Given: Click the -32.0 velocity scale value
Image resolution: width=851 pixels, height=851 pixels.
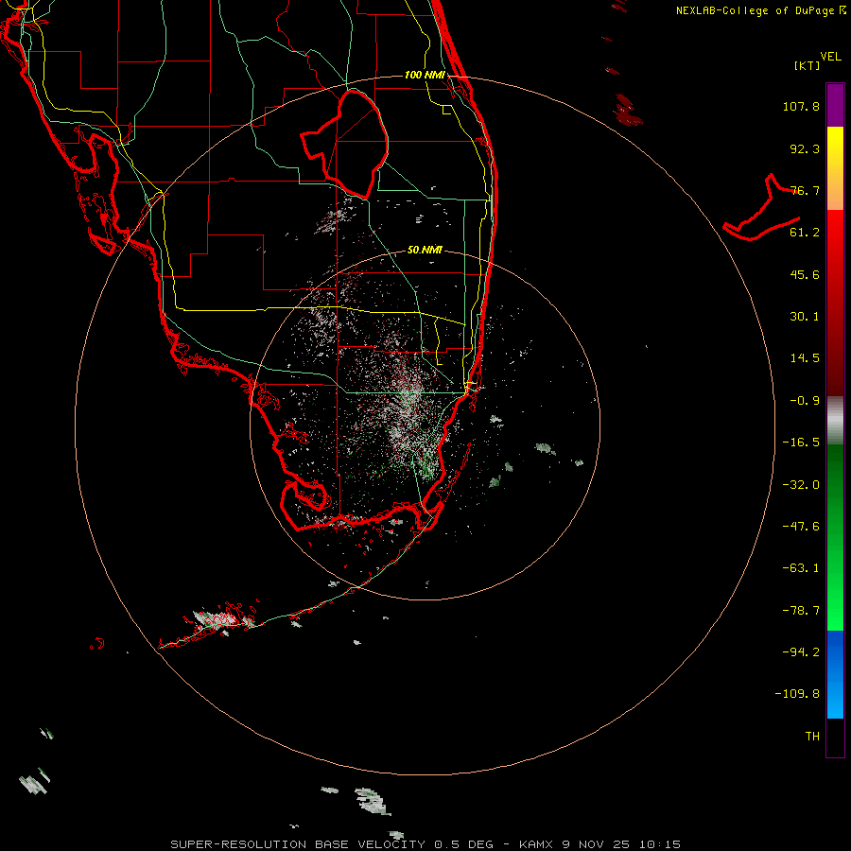Looking at the screenshot, I should (x=801, y=485).
